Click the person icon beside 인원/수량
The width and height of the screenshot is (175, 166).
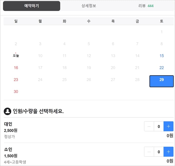click(7, 111)
